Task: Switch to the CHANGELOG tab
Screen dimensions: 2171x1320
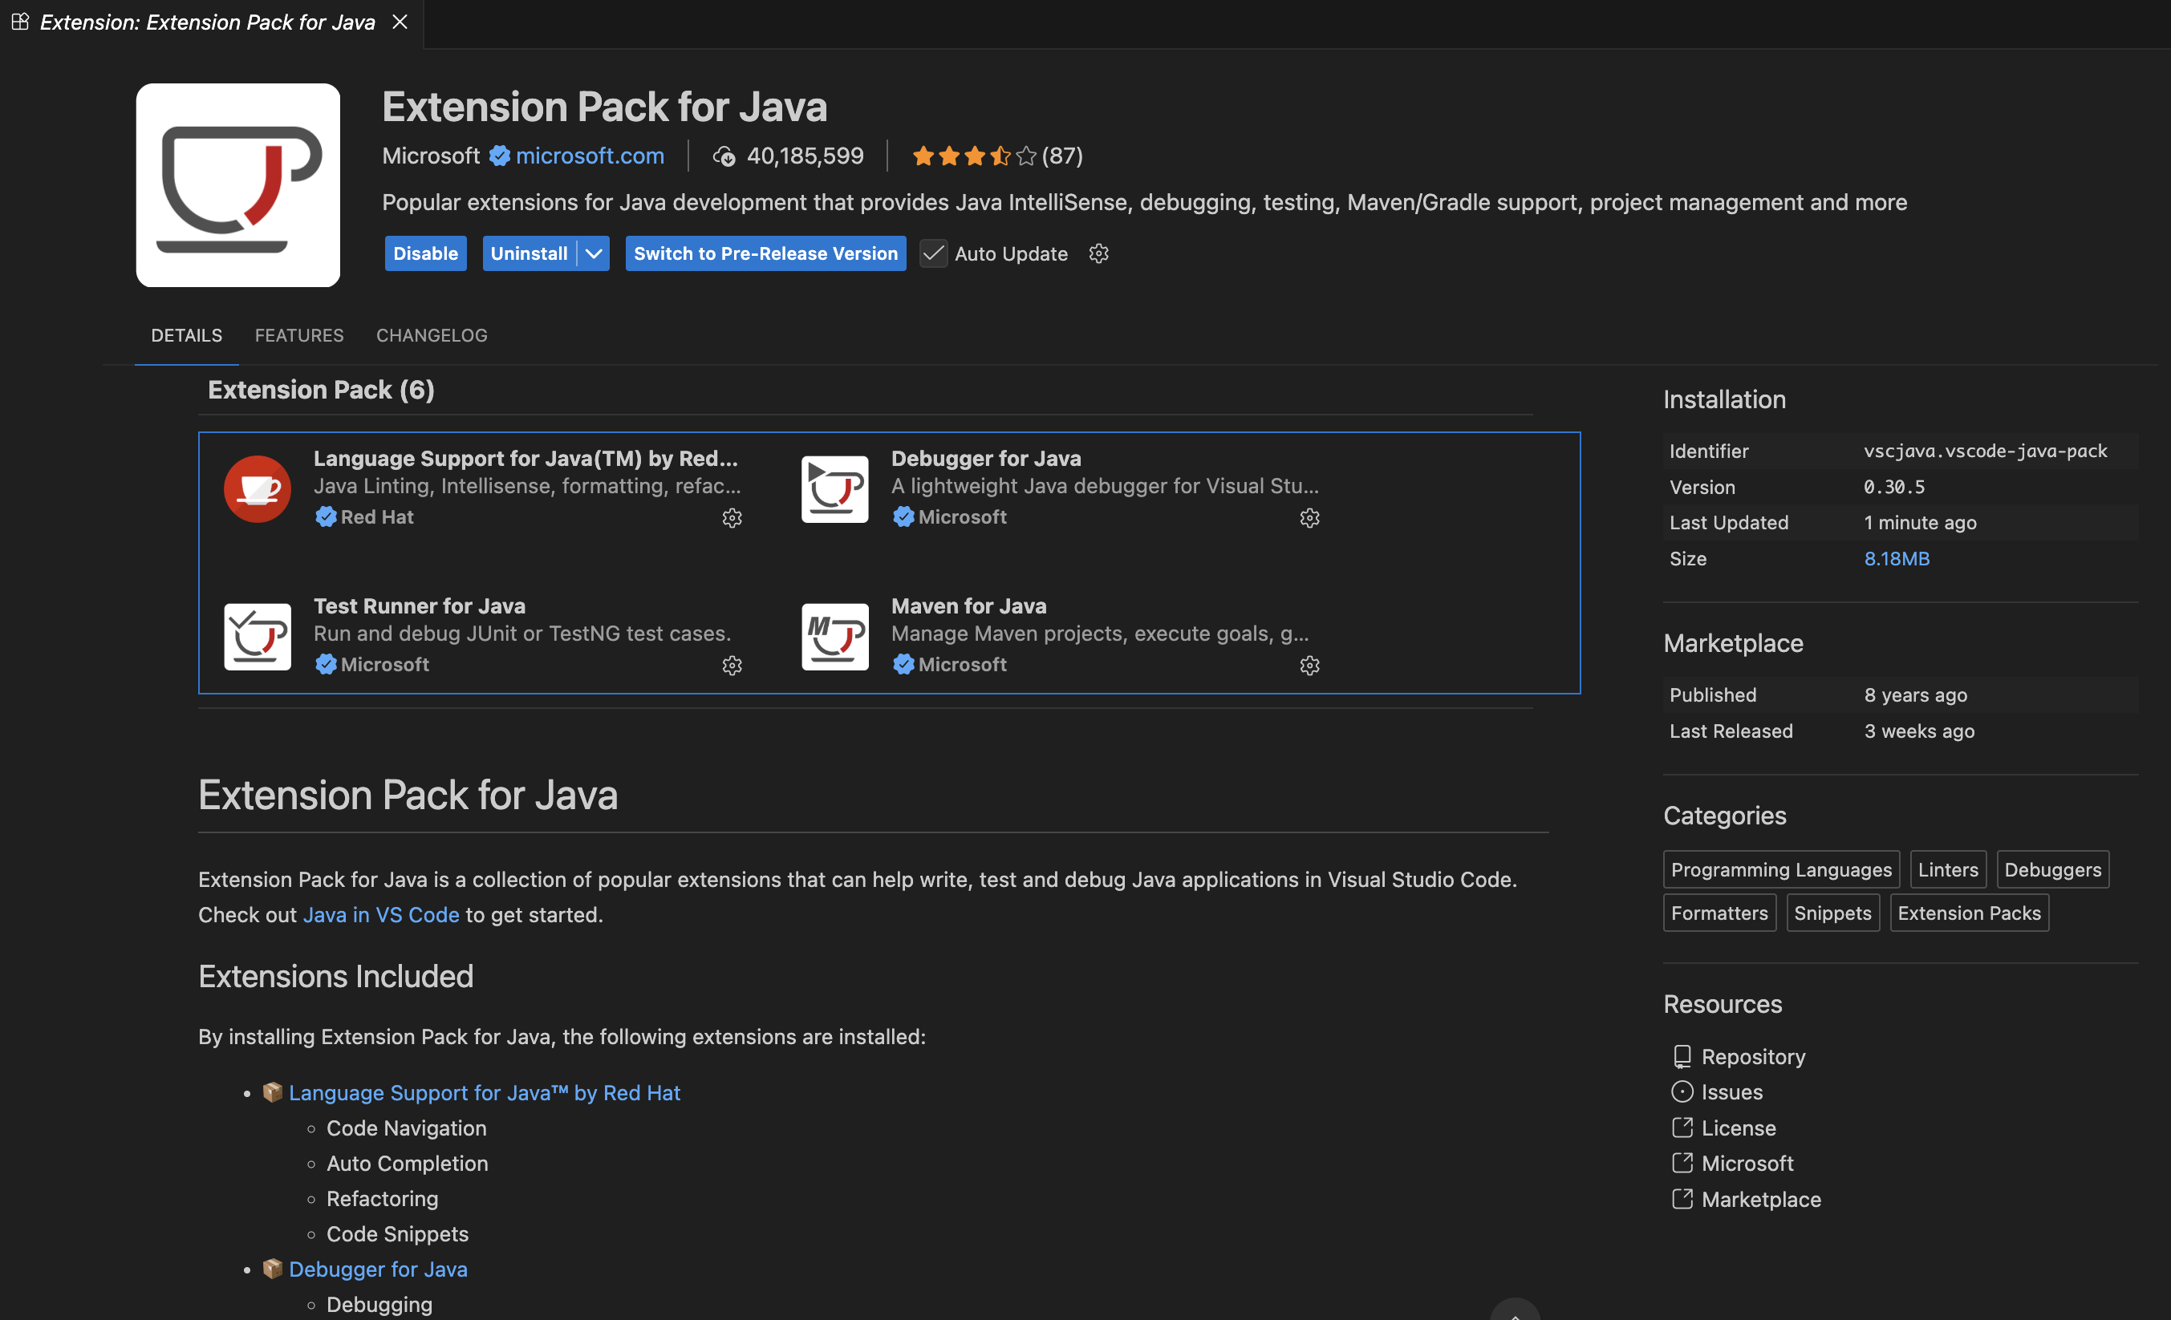Action: 432,335
